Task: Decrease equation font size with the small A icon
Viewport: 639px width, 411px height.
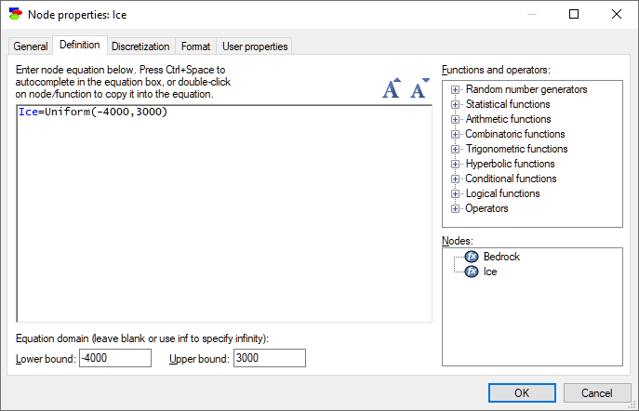Action: click(419, 88)
